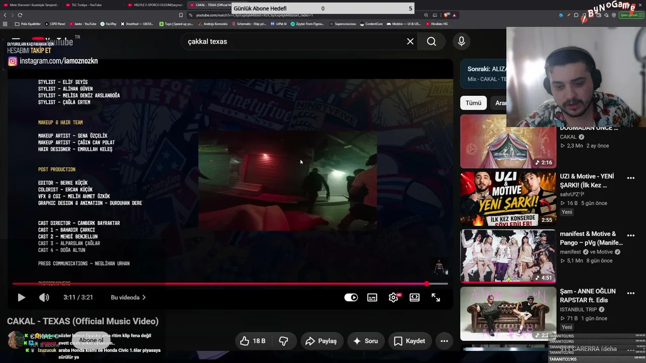Like the video with thumbs up
The height and width of the screenshot is (363, 646).
coord(253,341)
